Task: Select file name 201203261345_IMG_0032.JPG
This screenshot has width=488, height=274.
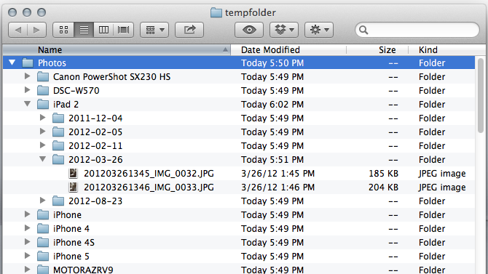Action: pos(149,174)
